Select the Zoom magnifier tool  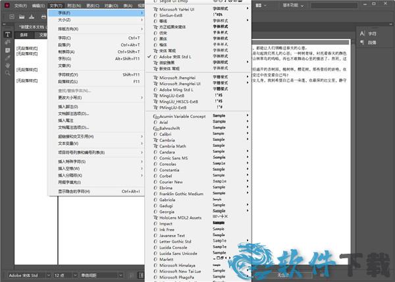coord(7,73)
